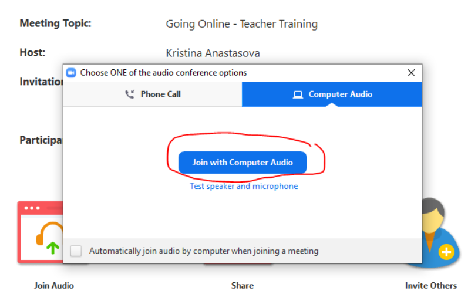Screen dimensions: 468x294
Task: Select the Computer Audio tab
Action: 332,94
